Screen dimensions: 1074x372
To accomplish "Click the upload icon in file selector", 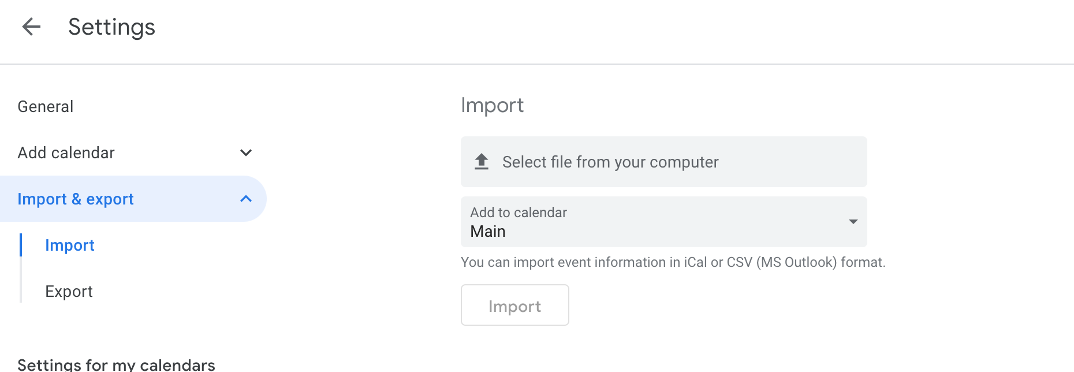I will pos(482,162).
